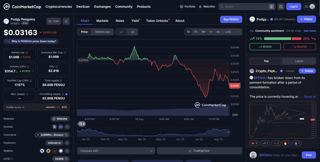
Task: Share Pudgy Penguins using the share icon
Action: click(66, 21)
